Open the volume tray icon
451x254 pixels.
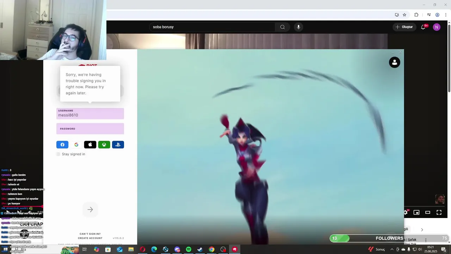tap(420, 249)
